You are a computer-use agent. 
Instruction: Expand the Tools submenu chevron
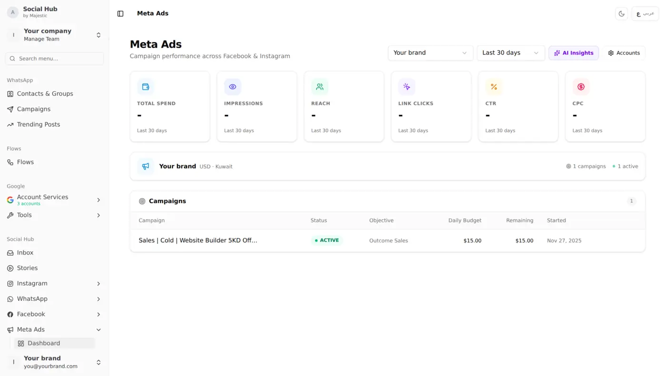(98, 216)
